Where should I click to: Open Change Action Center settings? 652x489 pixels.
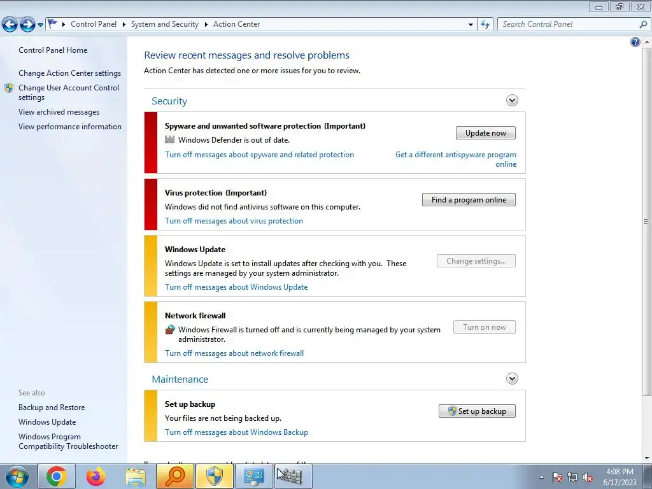pos(69,73)
